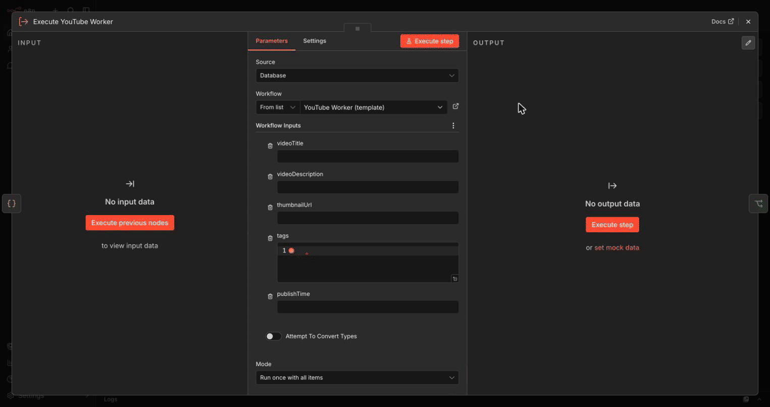Click the Execute YouTube Worker node title
770x407 pixels.
pyautogui.click(x=73, y=22)
